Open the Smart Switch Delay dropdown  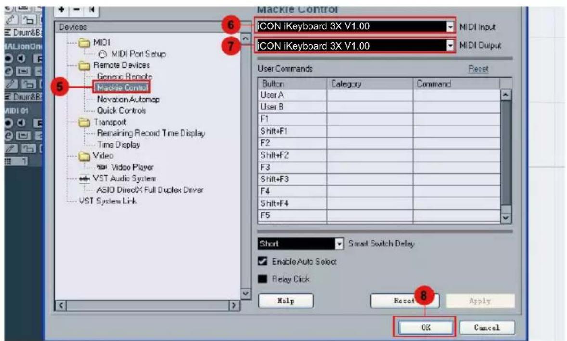click(x=339, y=244)
